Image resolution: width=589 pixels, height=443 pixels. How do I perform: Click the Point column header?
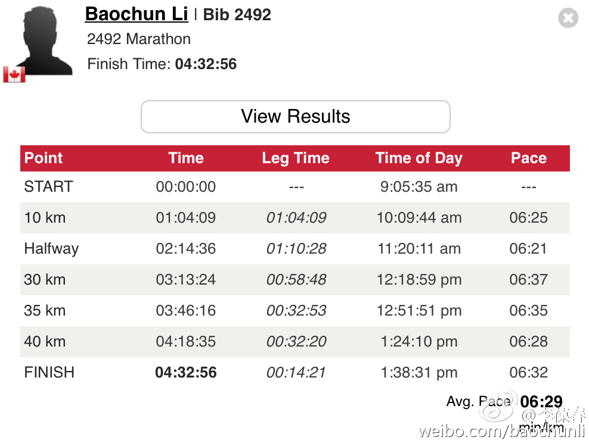click(44, 158)
